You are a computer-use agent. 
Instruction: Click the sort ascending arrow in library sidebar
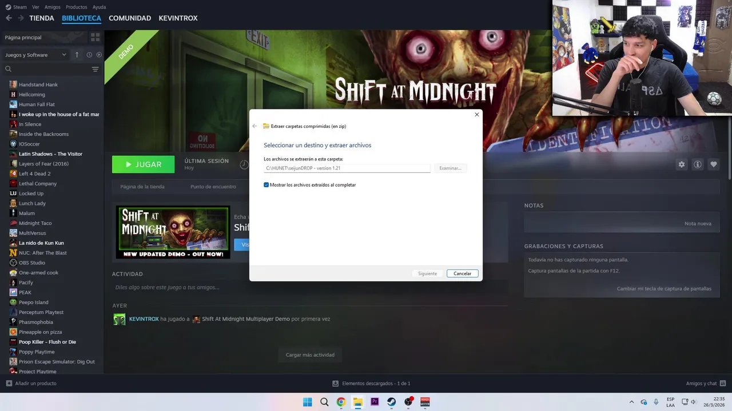coord(77,55)
